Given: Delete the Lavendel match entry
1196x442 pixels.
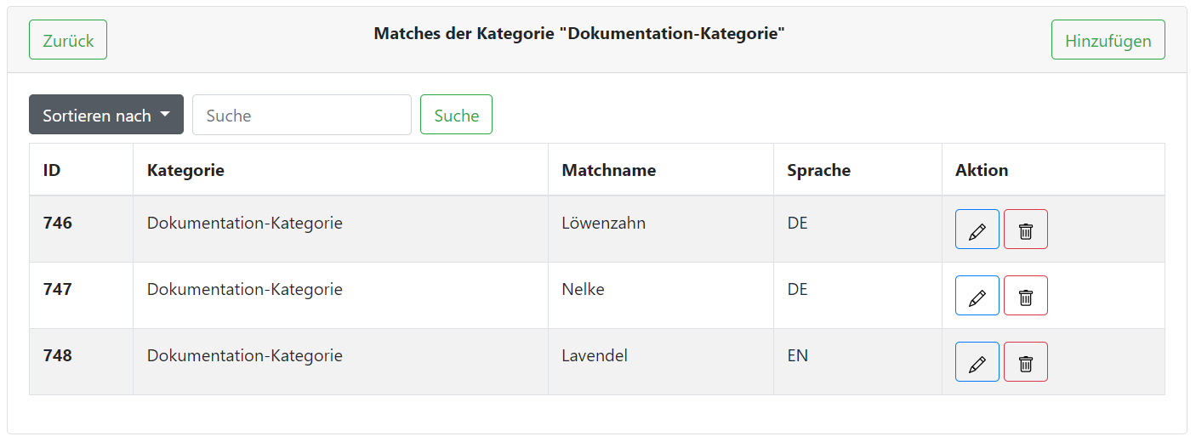Looking at the screenshot, I should point(1025,362).
